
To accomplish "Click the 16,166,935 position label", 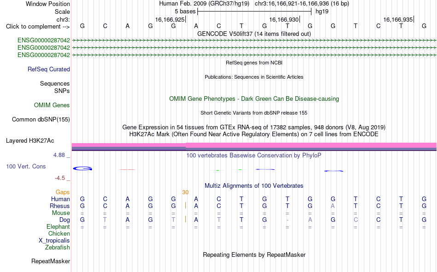I will coord(398,19).
